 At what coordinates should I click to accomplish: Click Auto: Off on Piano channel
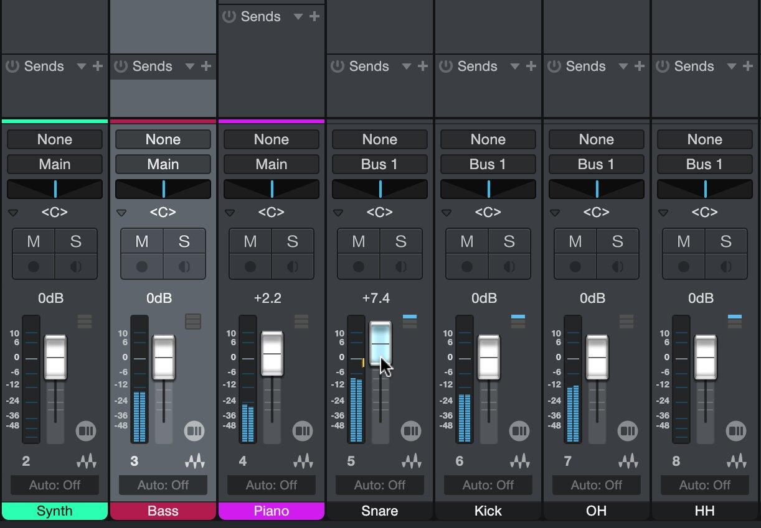point(272,485)
